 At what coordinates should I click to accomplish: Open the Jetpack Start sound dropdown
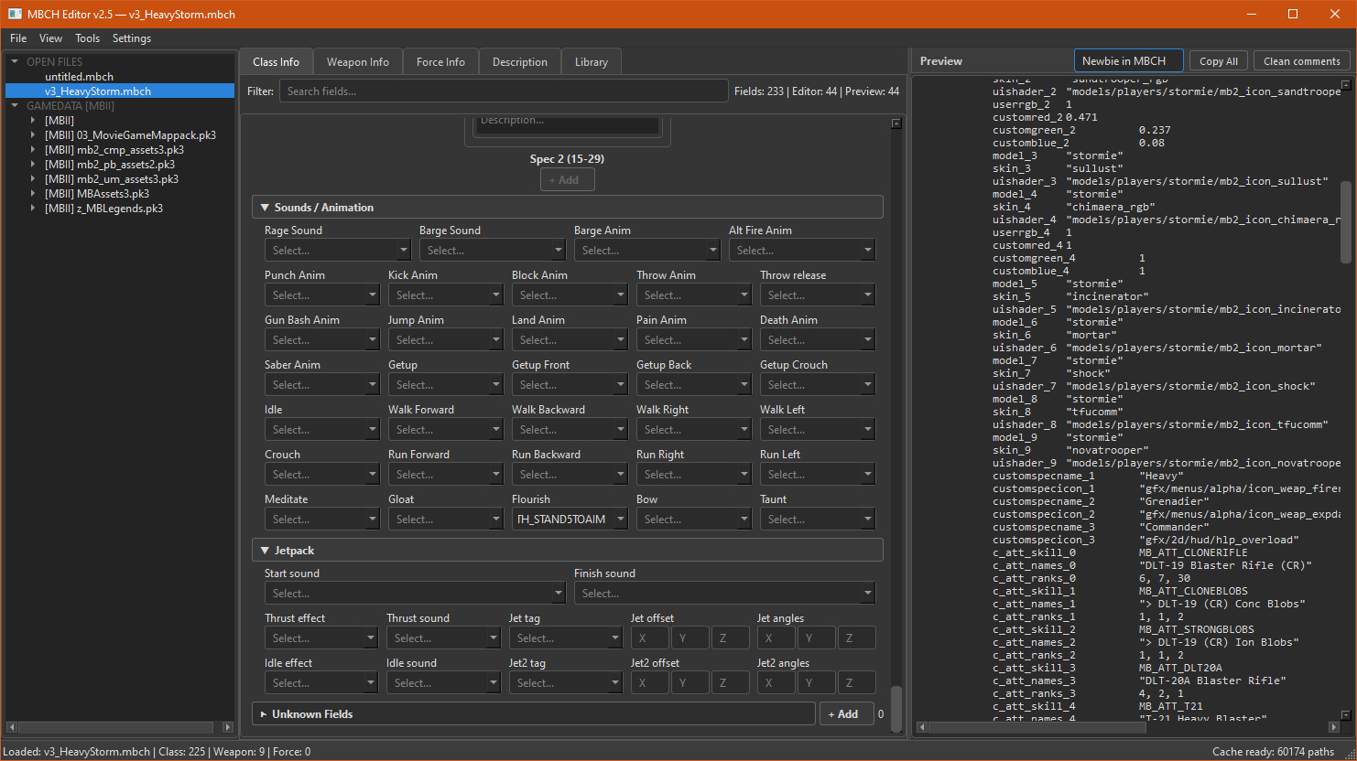[x=415, y=594]
